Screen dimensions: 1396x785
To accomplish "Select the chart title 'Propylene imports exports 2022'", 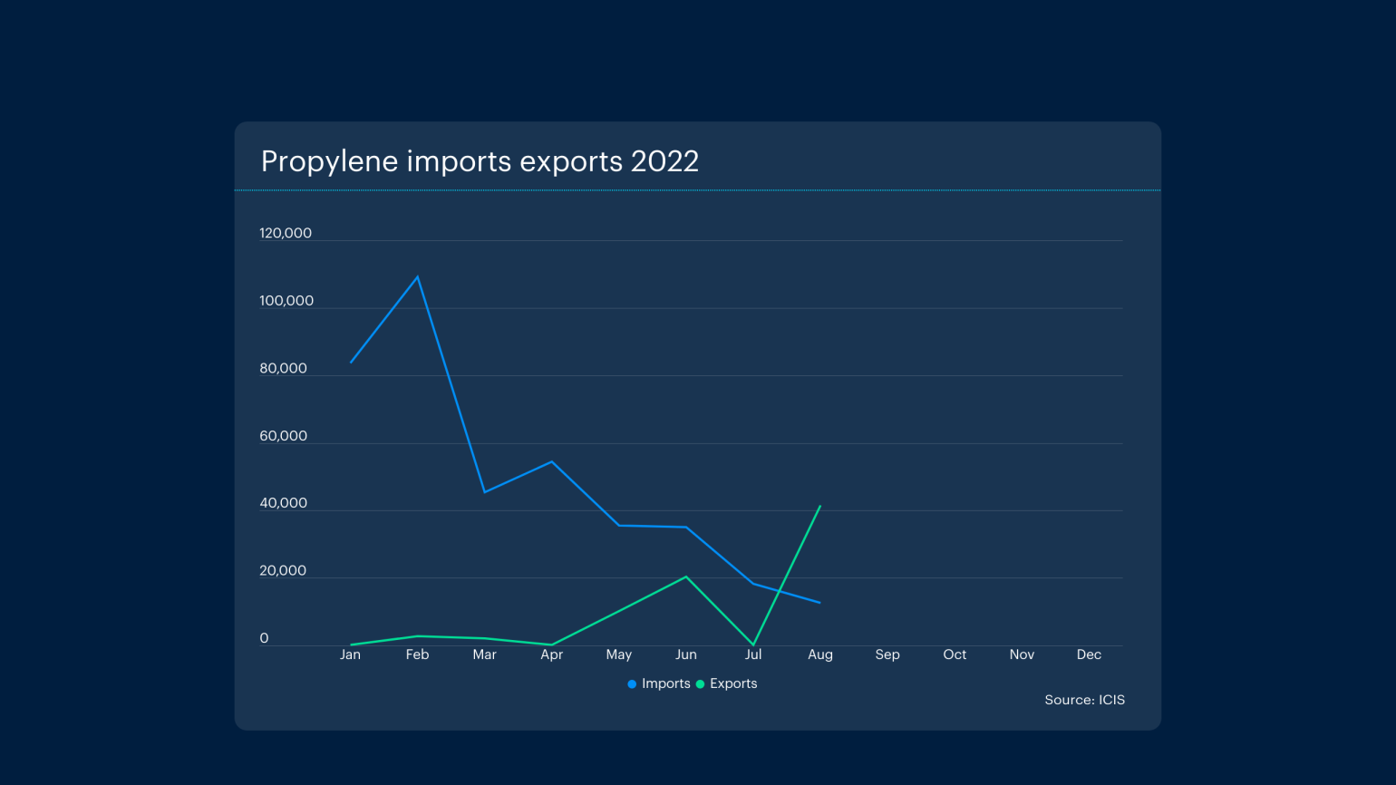I will 480,161.
